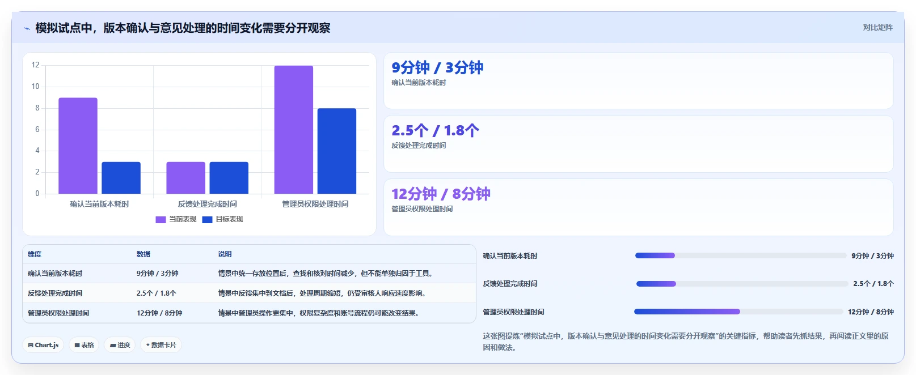Viewport: 916px width, 375px height.
Task: Select table cell 反馈处理完成时间
Action: [x=55, y=293]
